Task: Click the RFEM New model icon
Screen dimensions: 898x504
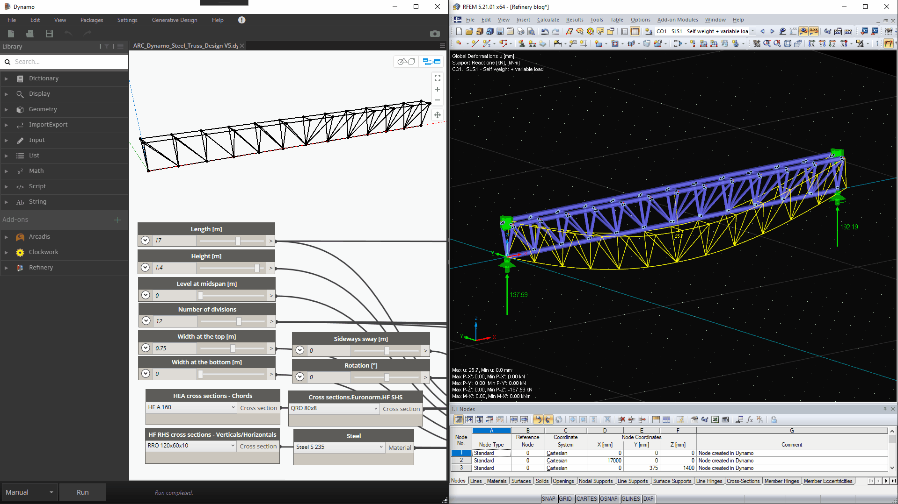Action: point(459,31)
